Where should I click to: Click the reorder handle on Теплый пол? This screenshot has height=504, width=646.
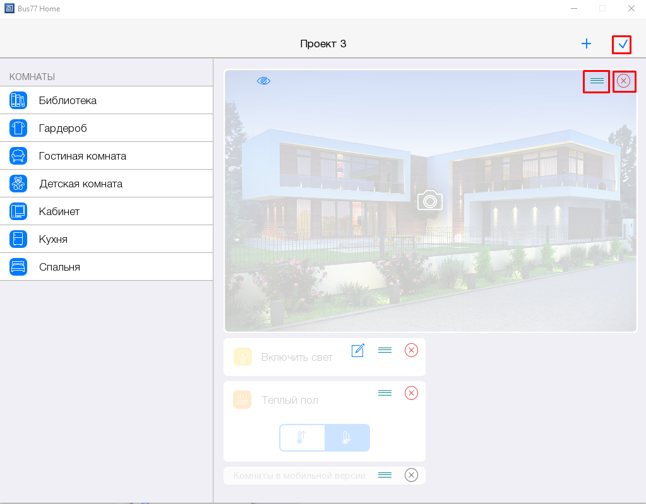(x=385, y=393)
